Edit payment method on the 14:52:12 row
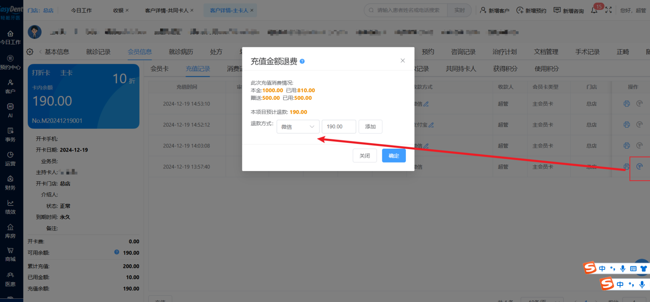Screen dimensions: 650x302 (431, 125)
